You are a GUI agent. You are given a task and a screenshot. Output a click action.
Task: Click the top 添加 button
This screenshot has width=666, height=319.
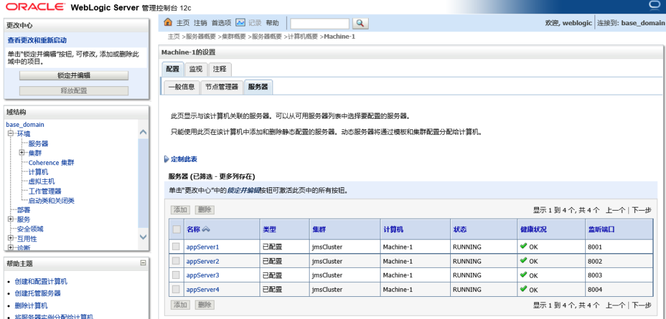[x=181, y=209]
